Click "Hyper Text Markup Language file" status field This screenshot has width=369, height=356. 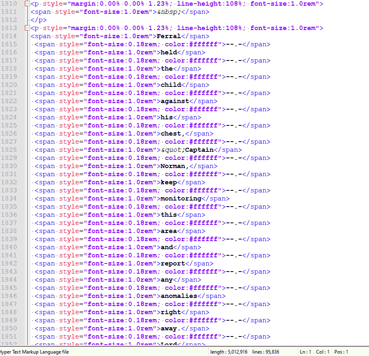pos(35,352)
